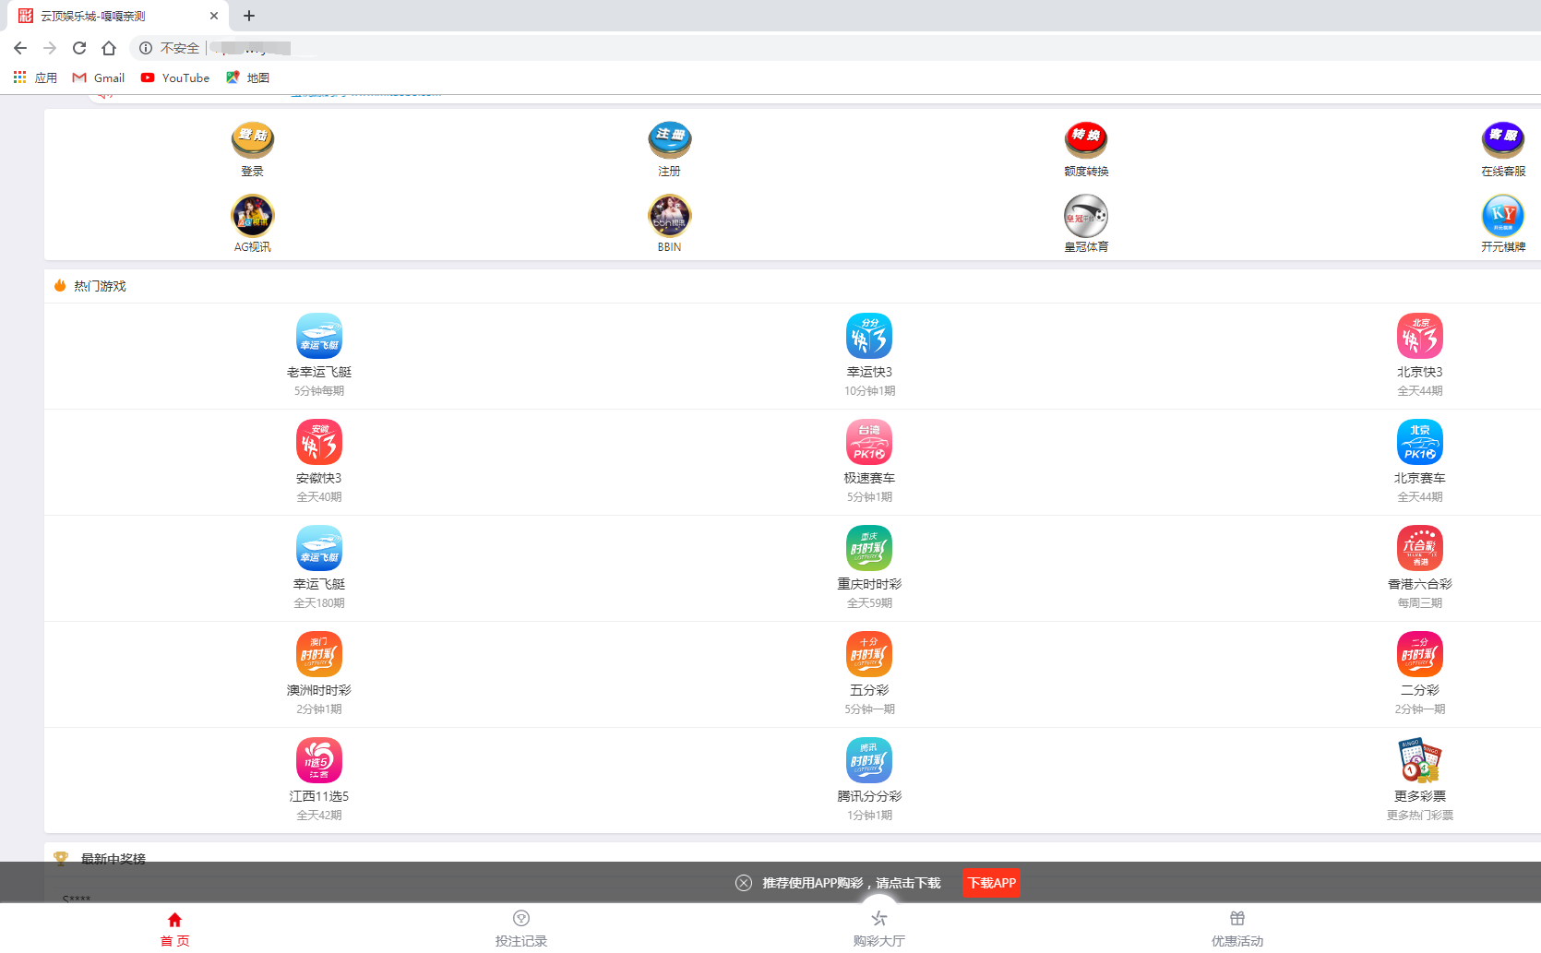Open the 登录 login icon
Screen dimensions: 1541x953
pos(252,140)
